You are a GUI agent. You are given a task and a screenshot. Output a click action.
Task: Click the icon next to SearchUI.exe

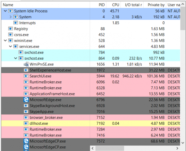[26, 76]
